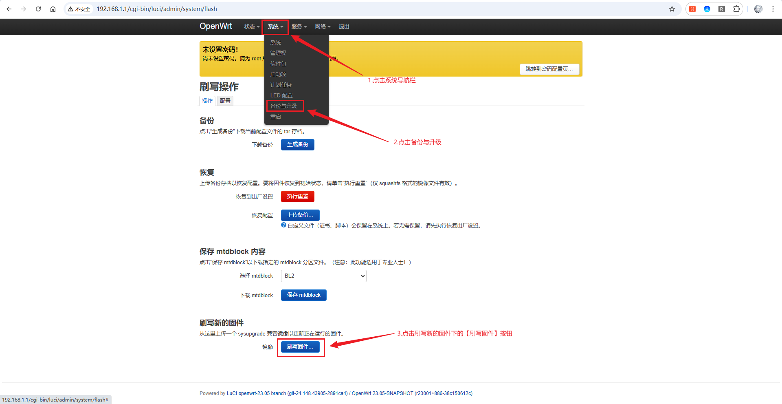
Task: Click the 刷写固件 button
Action: [300, 347]
